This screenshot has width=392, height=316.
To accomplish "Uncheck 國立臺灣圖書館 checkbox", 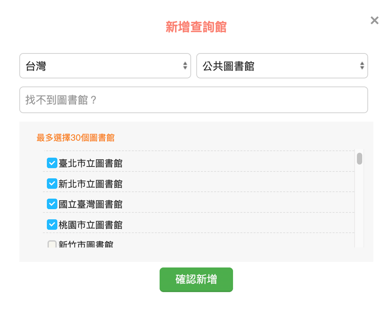I will pyautogui.click(x=52, y=204).
